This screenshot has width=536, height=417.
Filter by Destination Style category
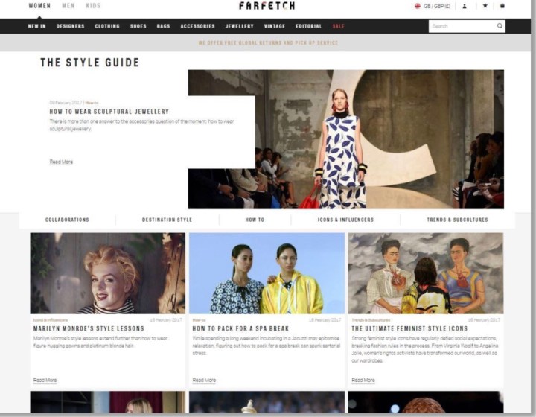click(167, 220)
